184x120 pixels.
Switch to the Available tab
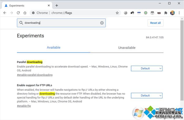tap(54, 47)
